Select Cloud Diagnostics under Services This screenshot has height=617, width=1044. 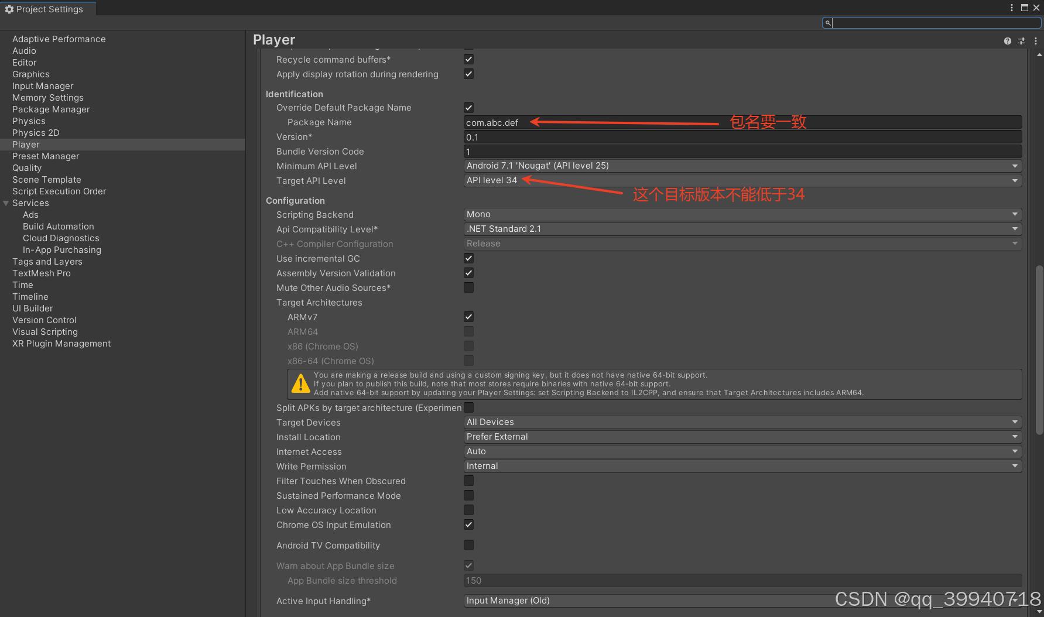pyautogui.click(x=61, y=238)
